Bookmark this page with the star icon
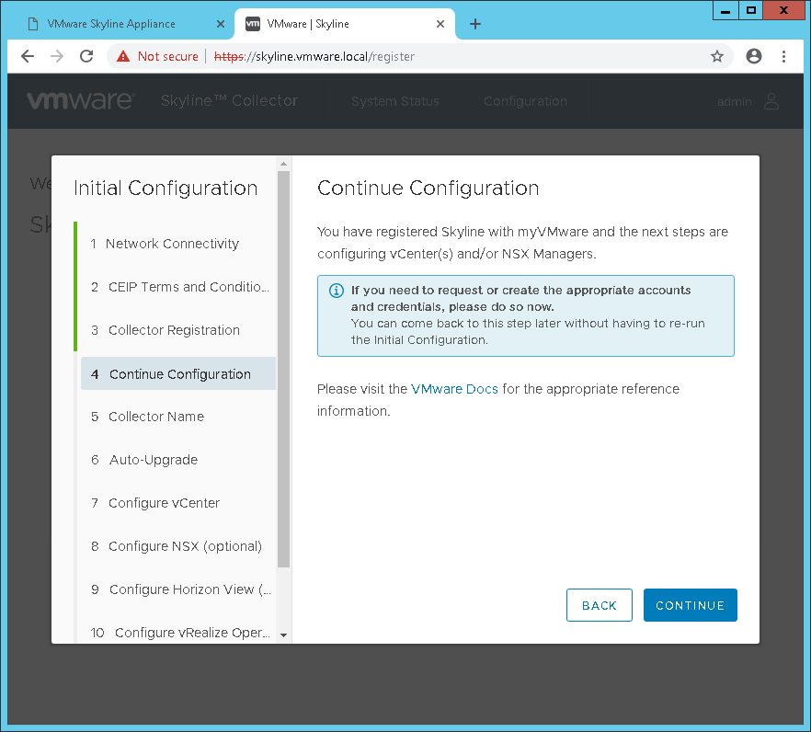The width and height of the screenshot is (811, 732). (x=717, y=56)
